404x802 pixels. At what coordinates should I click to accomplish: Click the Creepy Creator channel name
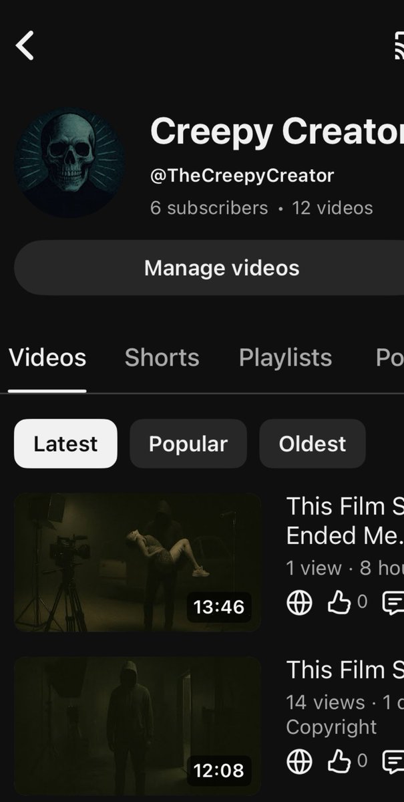pyautogui.click(x=277, y=131)
